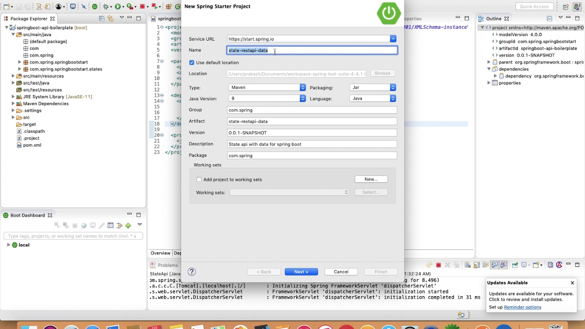Click the Boot Dashboard filter text box
Screen dimensions: 585x329
click(73, 236)
